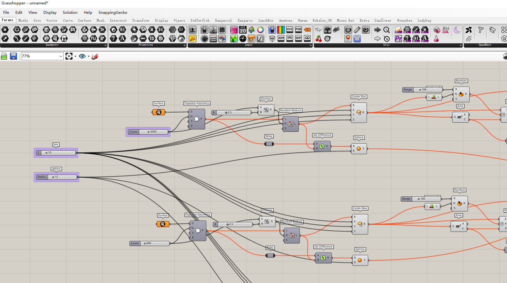
Task: Select the Number 0.1 parameter icon
Action: 122,30
